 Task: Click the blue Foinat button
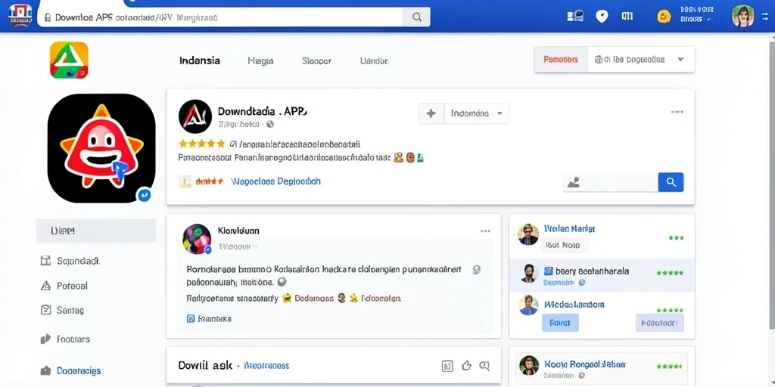point(561,324)
